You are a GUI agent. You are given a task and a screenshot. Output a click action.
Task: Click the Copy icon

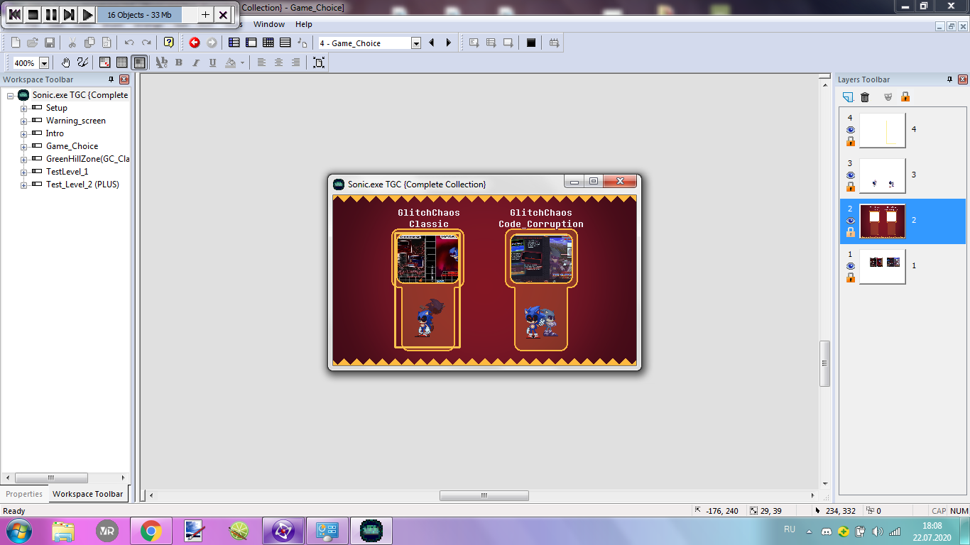pyautogui.click(x=89, y=43)
